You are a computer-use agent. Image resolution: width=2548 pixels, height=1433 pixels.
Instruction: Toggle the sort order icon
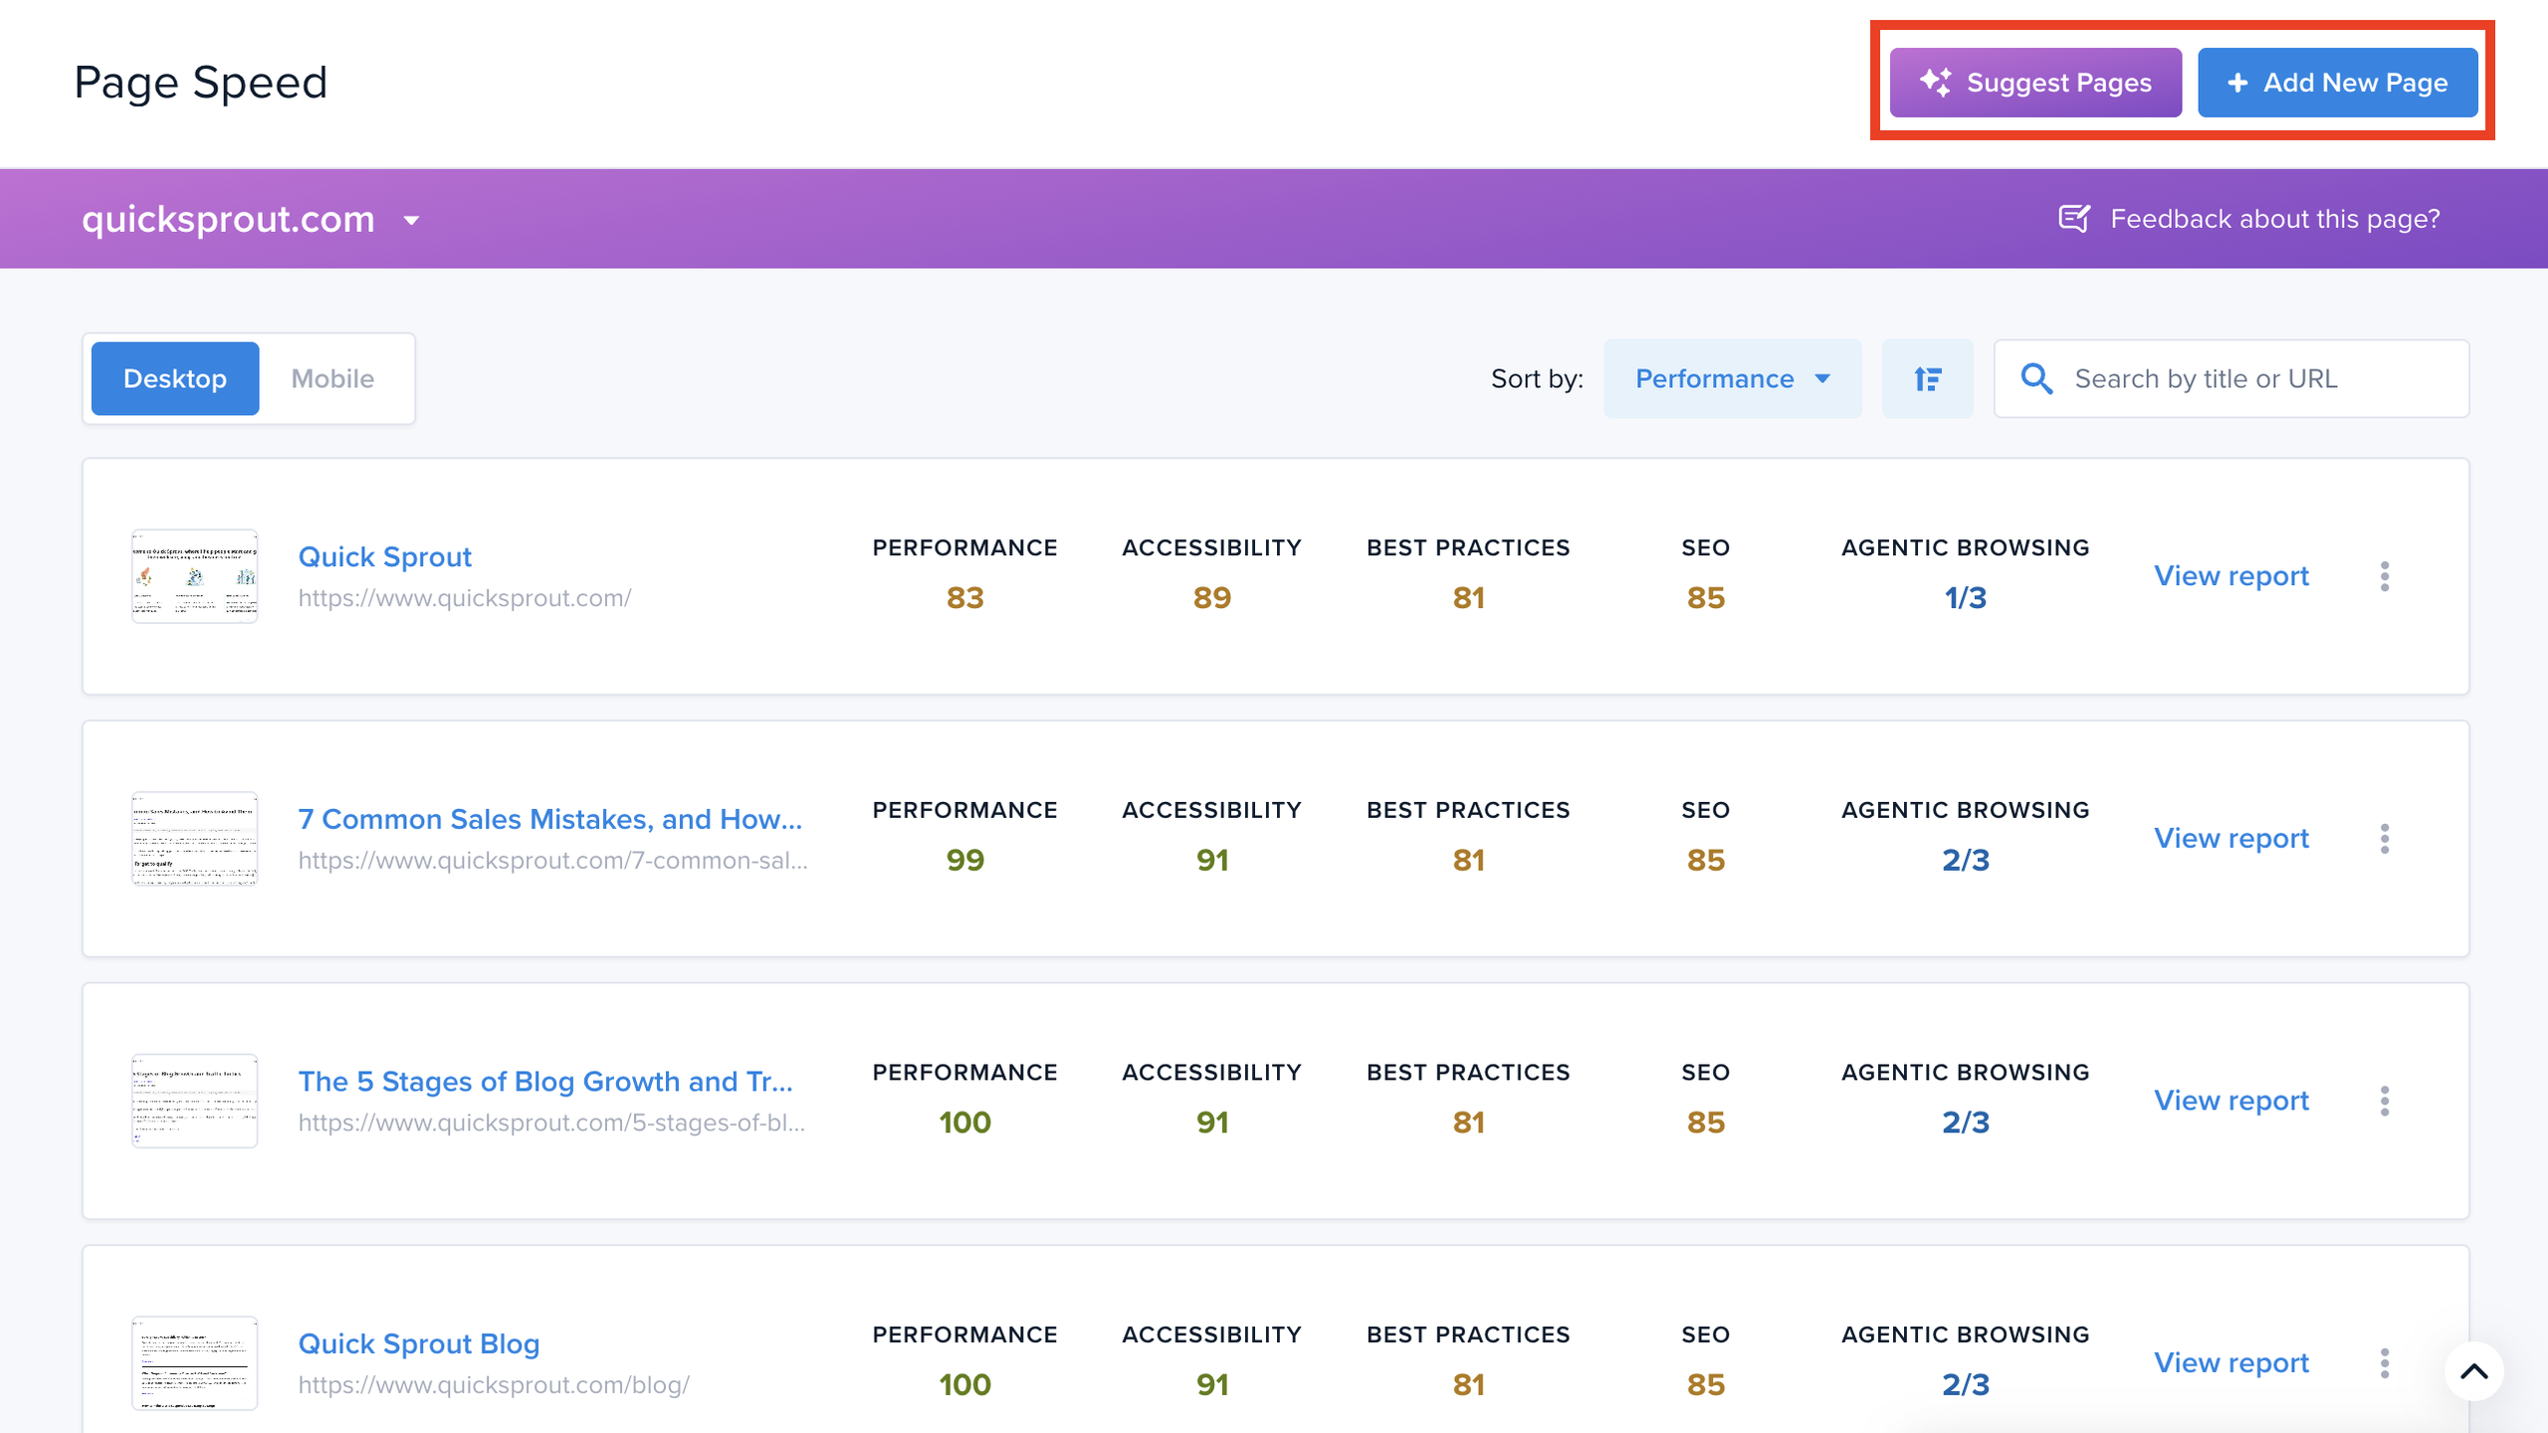(1927, 378)
